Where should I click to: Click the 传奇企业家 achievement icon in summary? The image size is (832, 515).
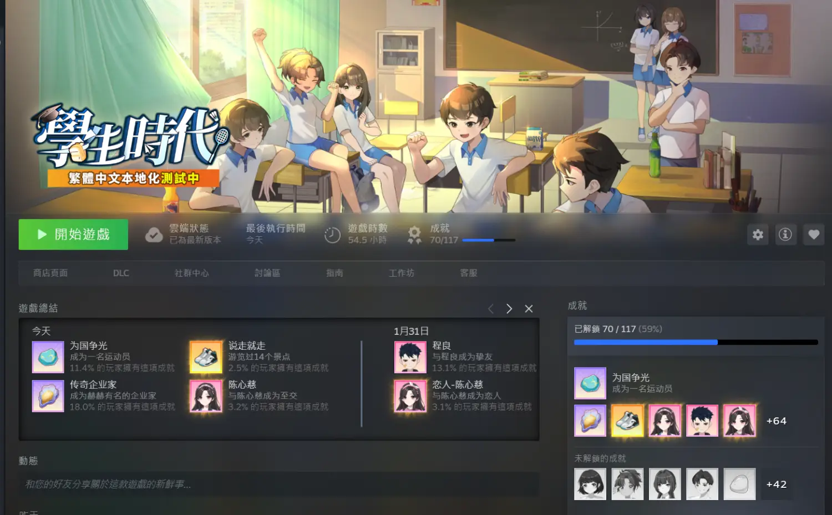[x=48, y=396]
